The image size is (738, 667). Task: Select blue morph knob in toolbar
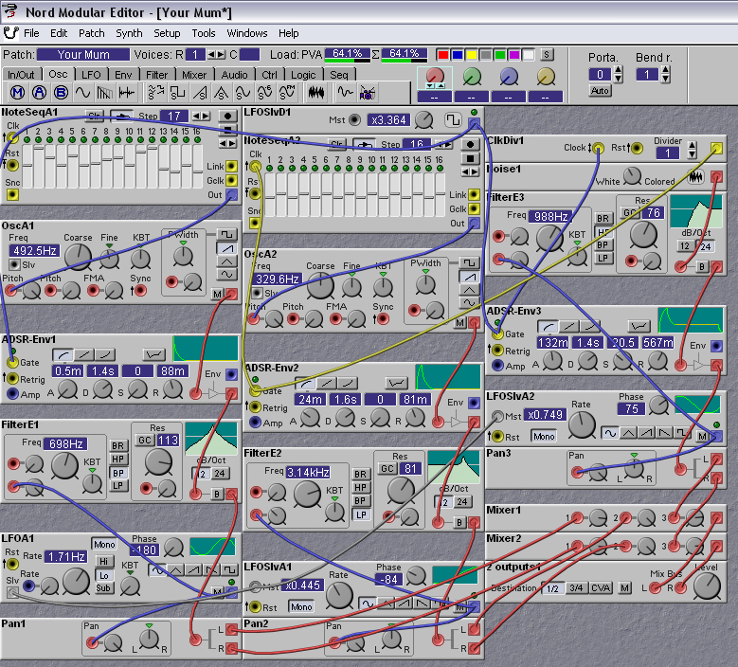coord(509,77)
